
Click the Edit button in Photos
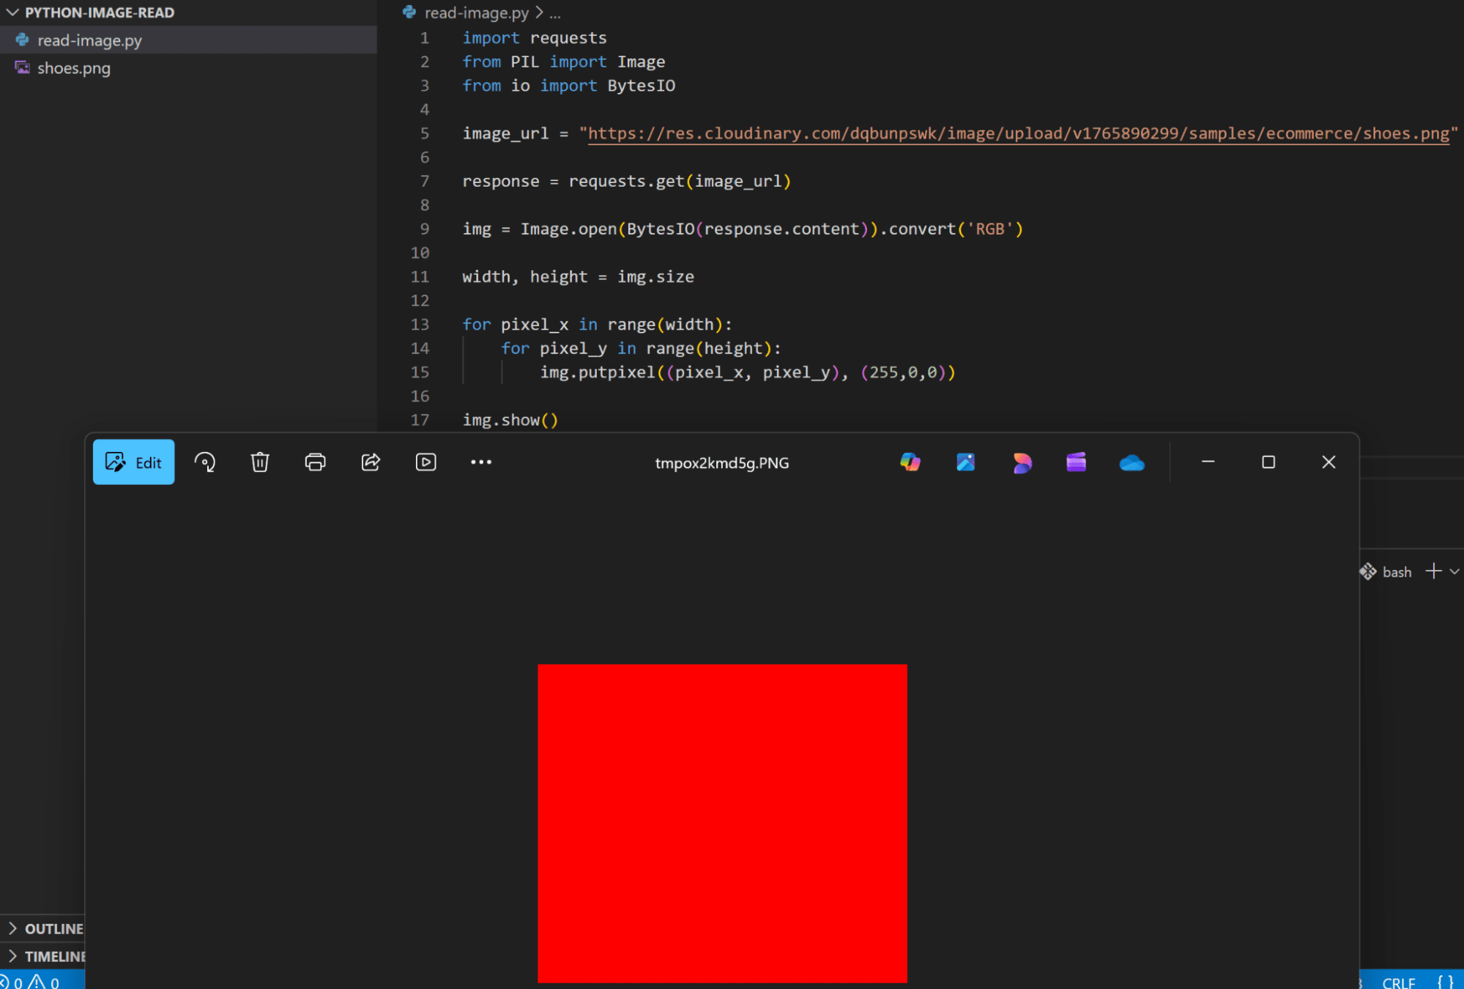coord(133,462)
